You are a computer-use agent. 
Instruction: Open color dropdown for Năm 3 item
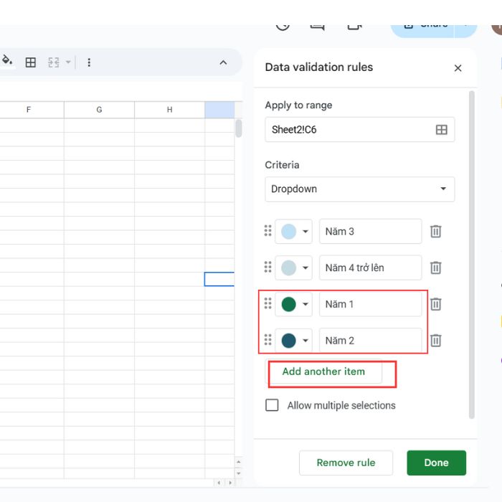(x=293, y=231)
